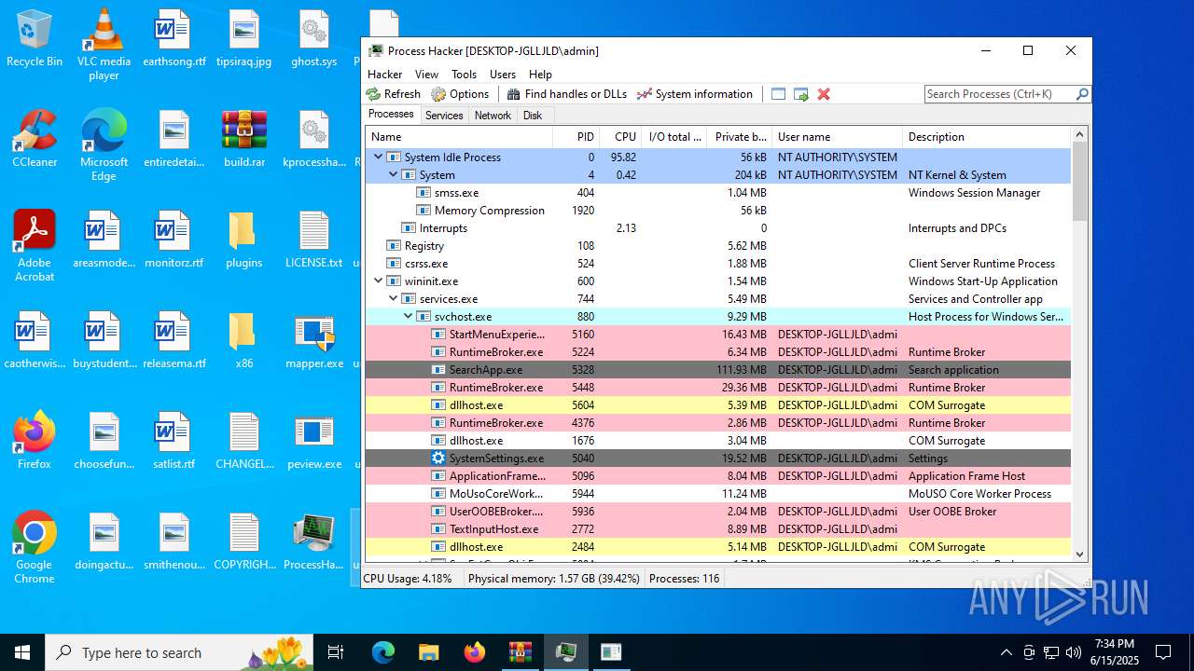The height and width of the screenshot is (671, 1194).
Task: Open VLC media player desktop icon
Action: click(104, 45)
